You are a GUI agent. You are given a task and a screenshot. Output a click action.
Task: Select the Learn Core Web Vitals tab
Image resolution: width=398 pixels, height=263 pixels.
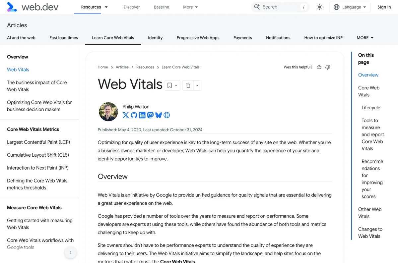[x=113, y=38]
